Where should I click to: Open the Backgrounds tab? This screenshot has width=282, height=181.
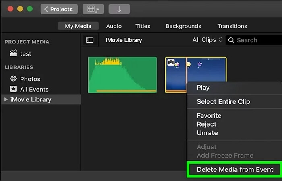point(183,26)
